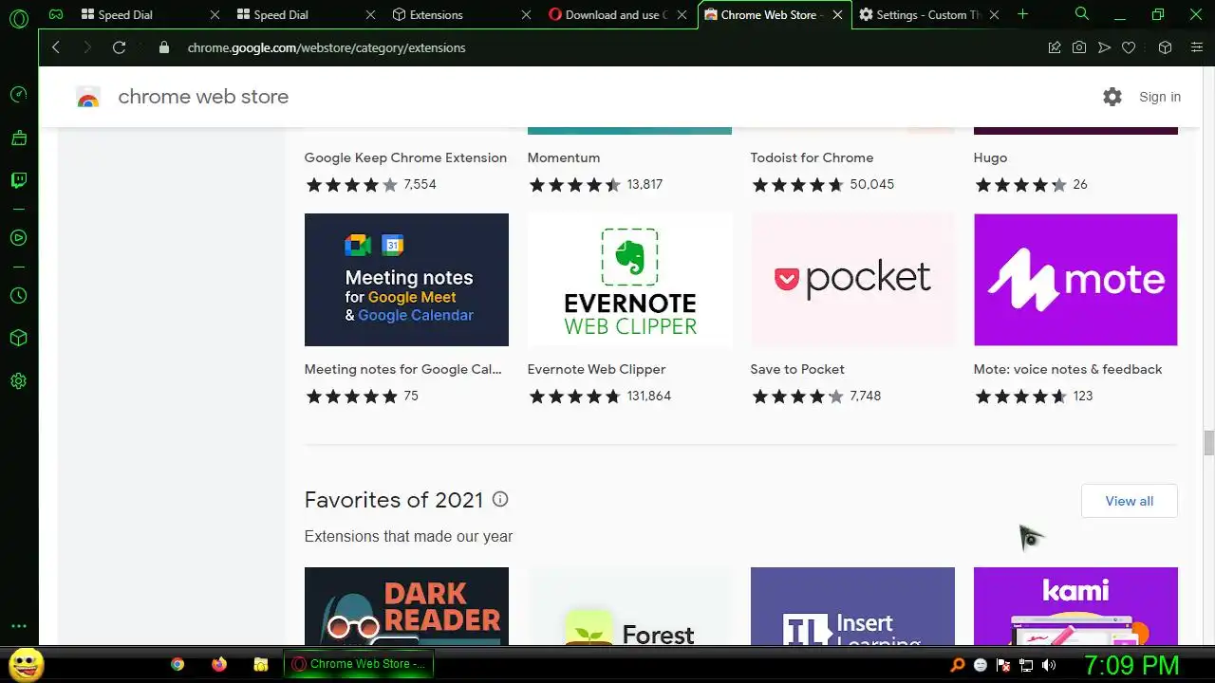Open the Player icon in sidebar

pos(18,238)
